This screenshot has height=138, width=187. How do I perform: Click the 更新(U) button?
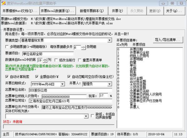point(155,11)
